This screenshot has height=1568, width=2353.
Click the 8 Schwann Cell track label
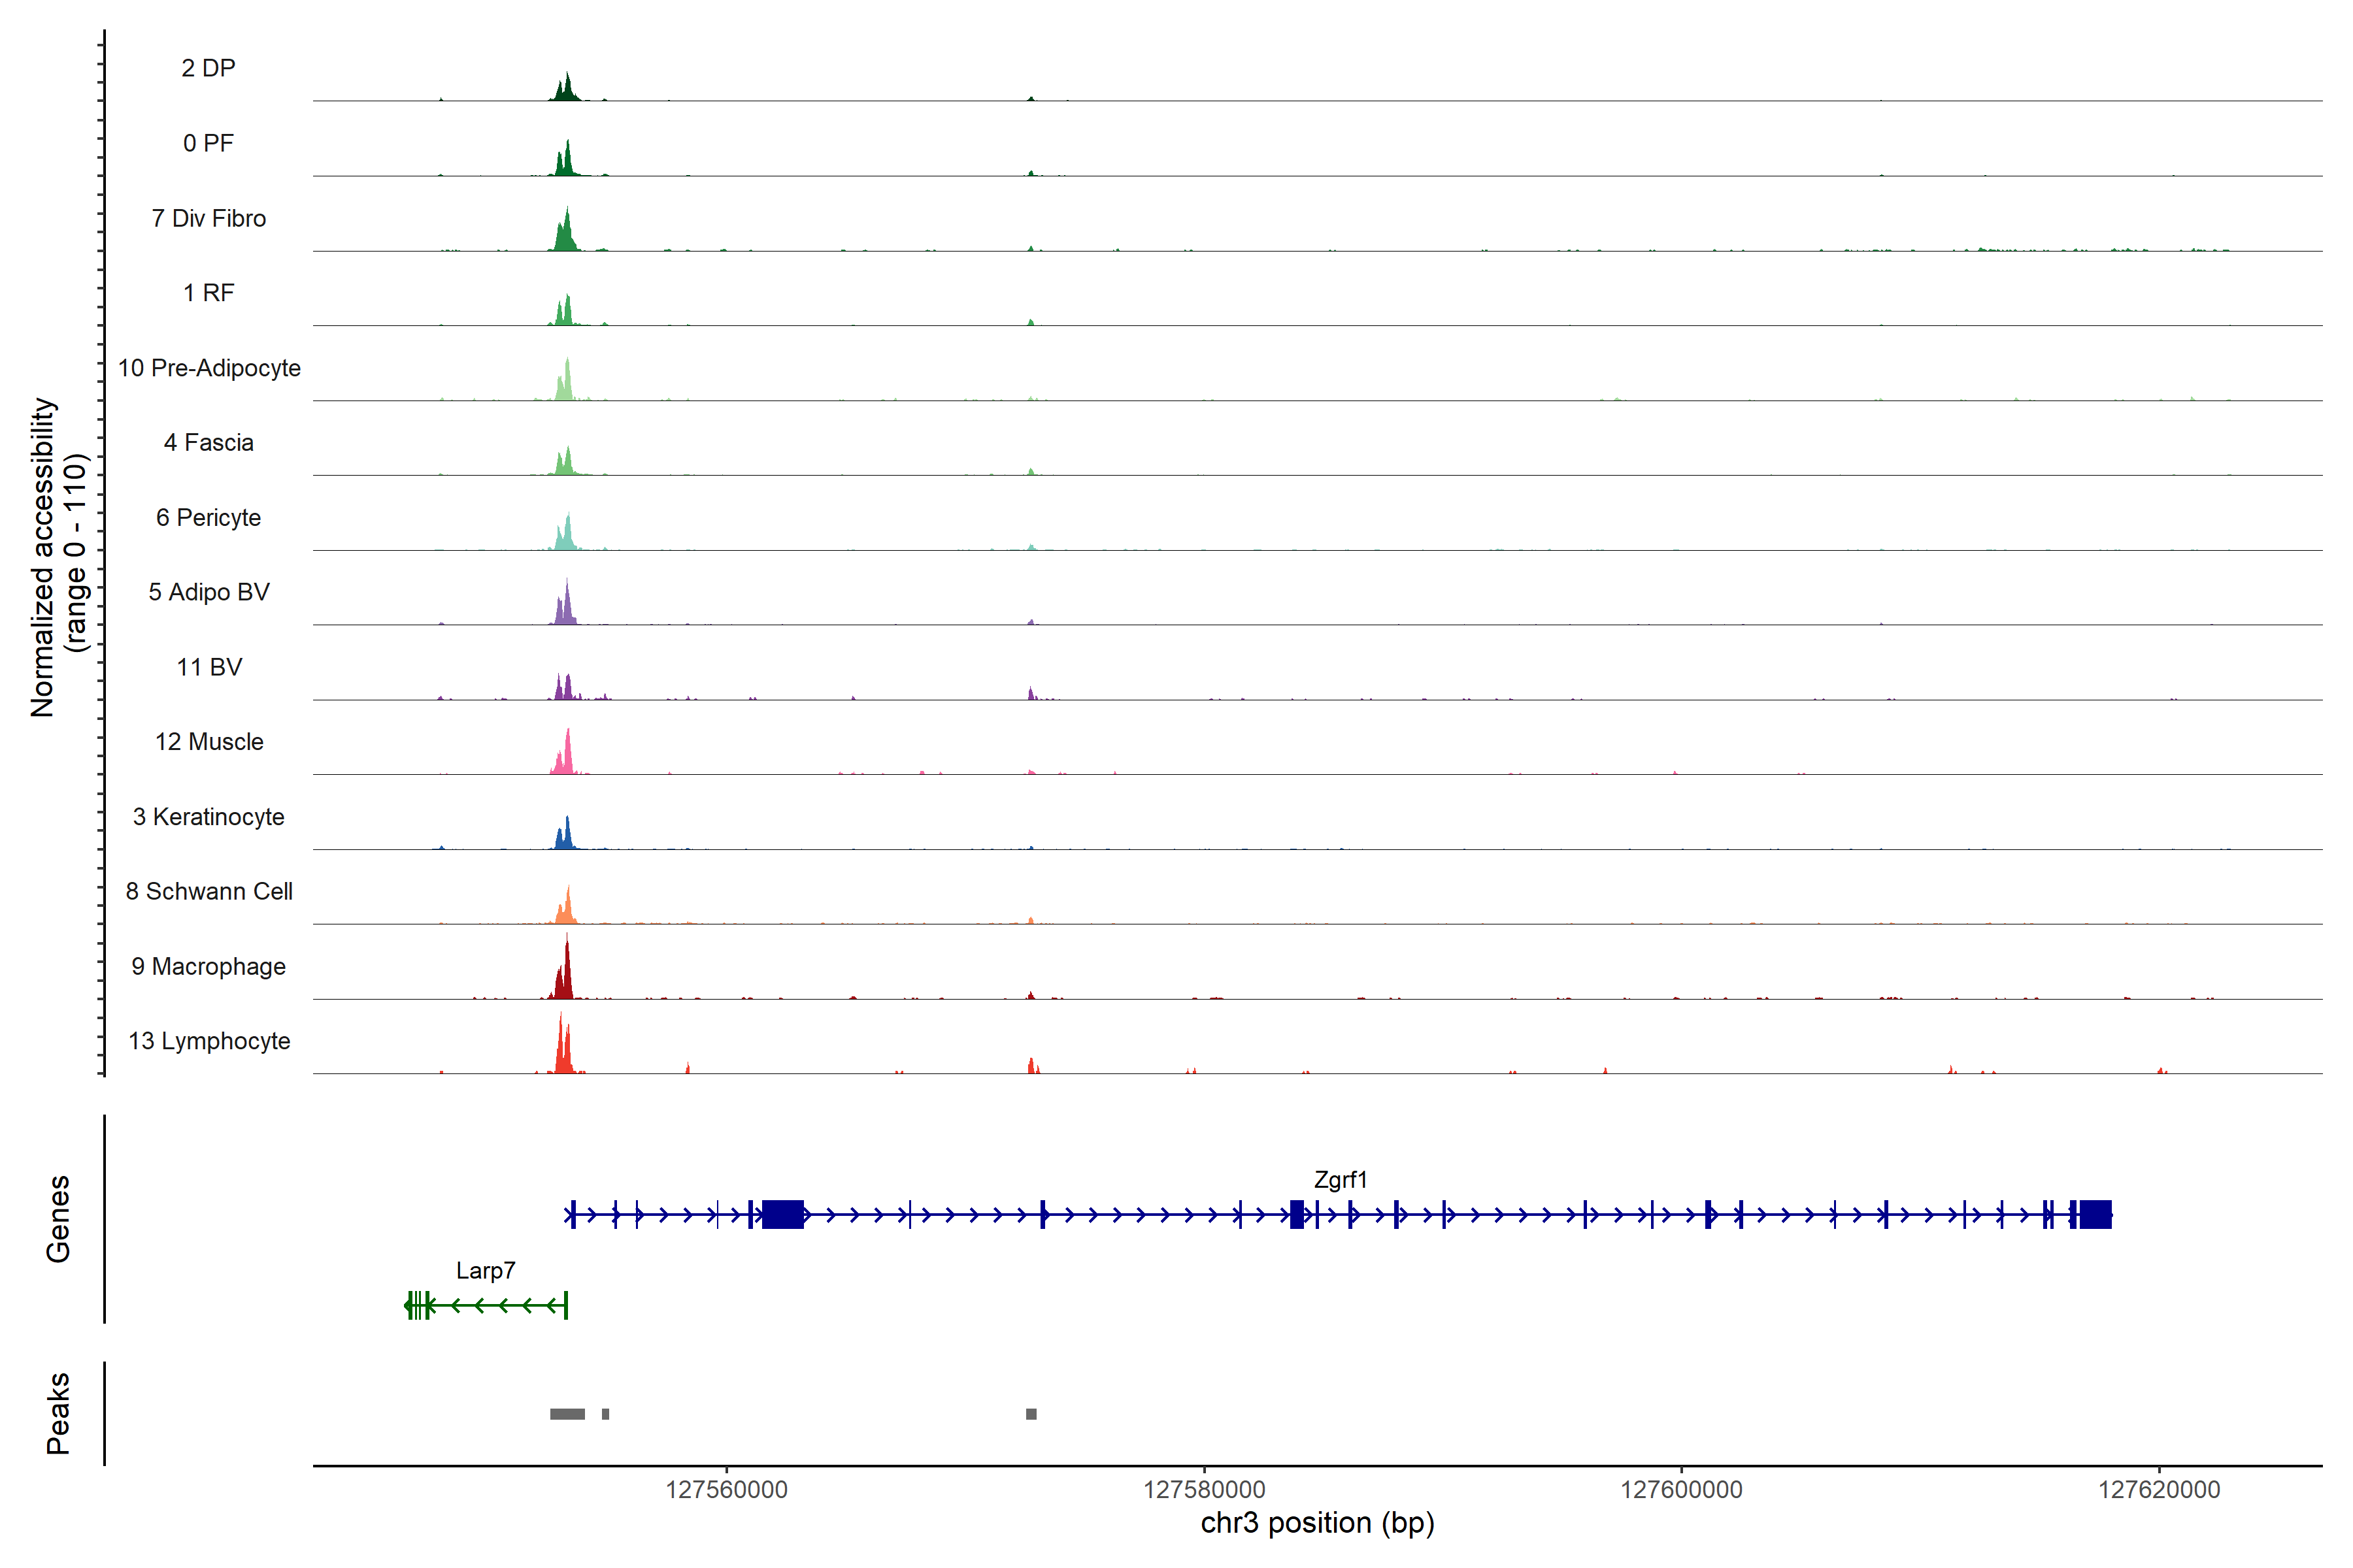pyautogui.click(x=209, y=891)
